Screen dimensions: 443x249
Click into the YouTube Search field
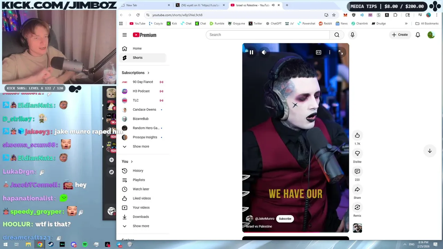268,35
